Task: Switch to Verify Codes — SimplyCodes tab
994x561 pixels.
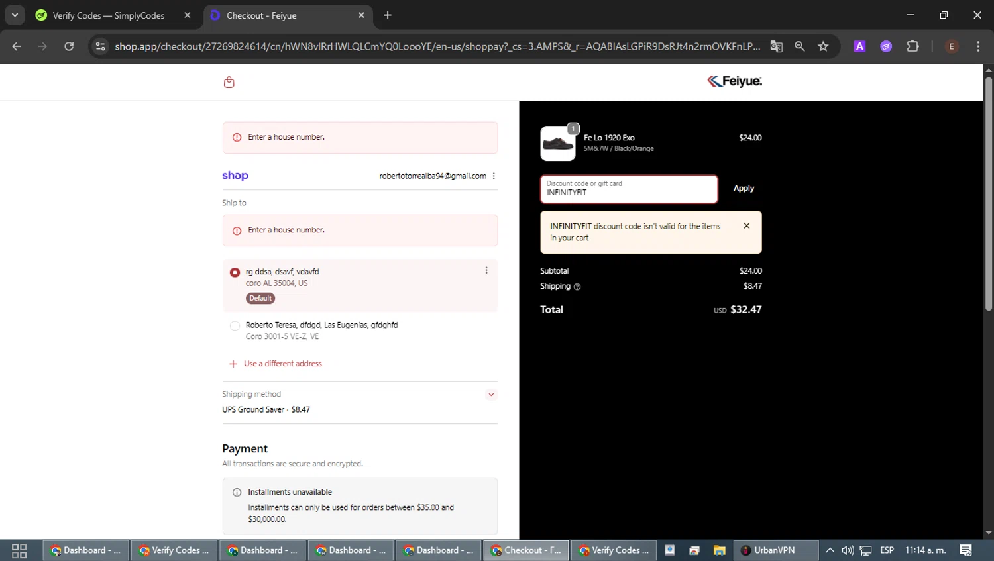Action: coord(113,15)
